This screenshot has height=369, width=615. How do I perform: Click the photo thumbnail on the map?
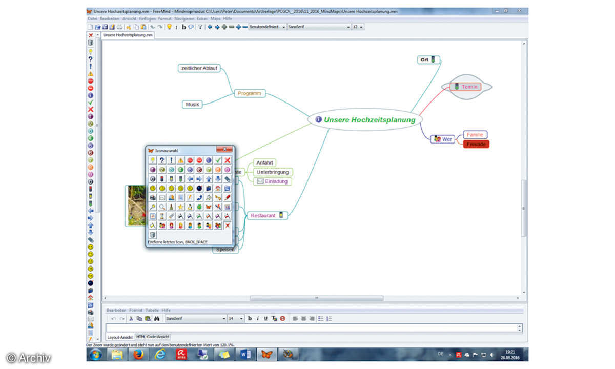click(136, 206)
